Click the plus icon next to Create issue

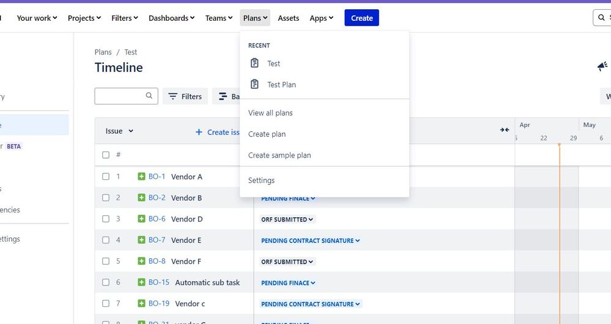(199, 132)
